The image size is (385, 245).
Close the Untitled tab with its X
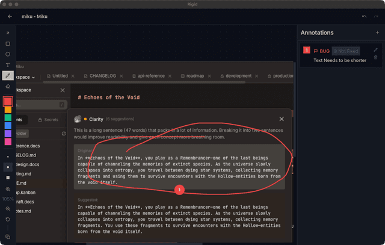tap(73, 76)
